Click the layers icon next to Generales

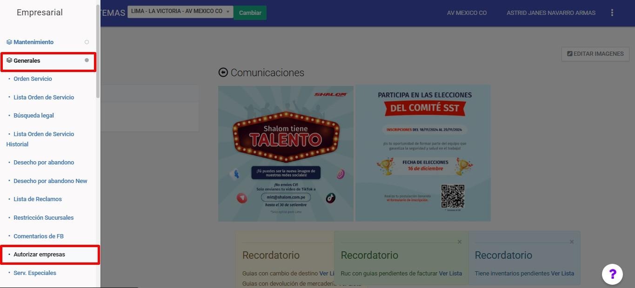point(9,61)
